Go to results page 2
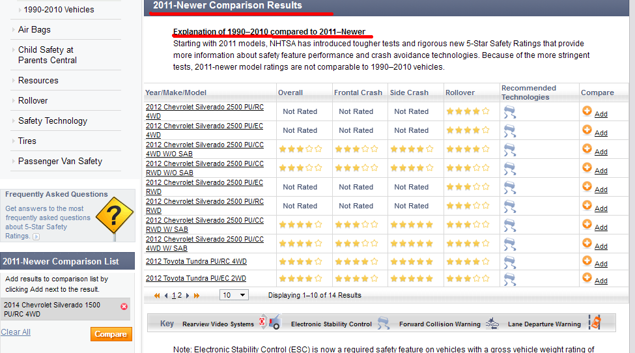The height and width of the screenshot is (353, 635). tap(179, 296)
